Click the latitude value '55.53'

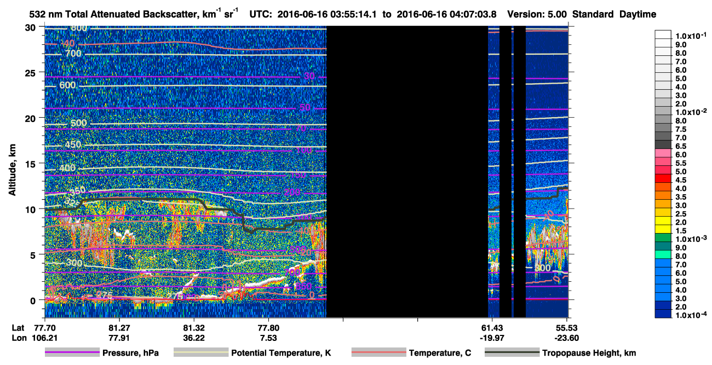566,327
